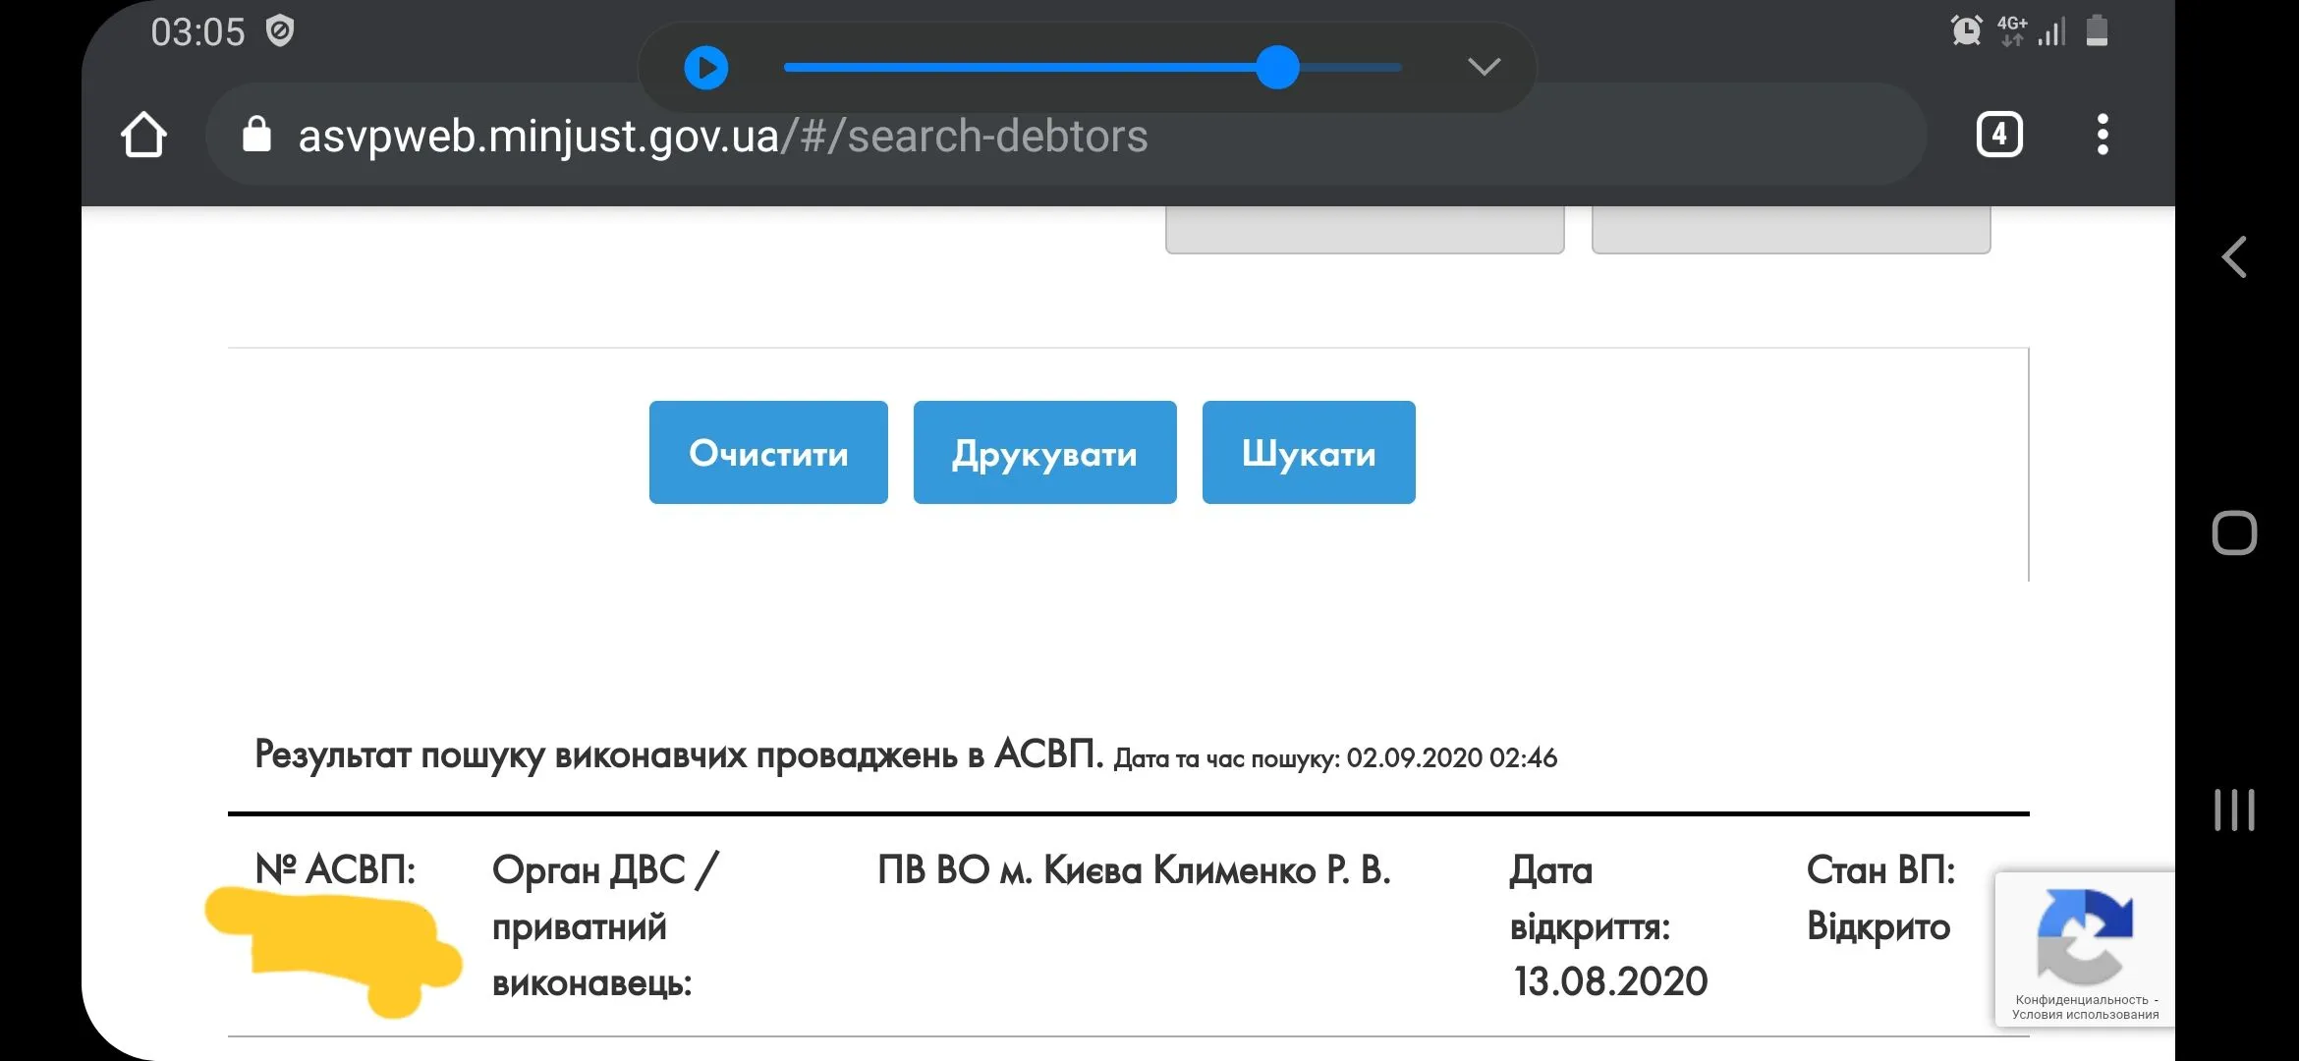
Task: Expand the media player chevron
Action: coord(1484,67)
